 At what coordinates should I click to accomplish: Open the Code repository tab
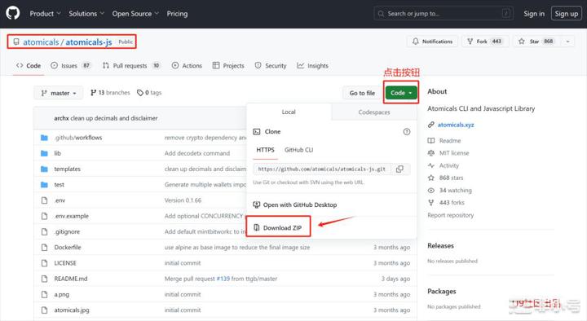coord(28,65)
